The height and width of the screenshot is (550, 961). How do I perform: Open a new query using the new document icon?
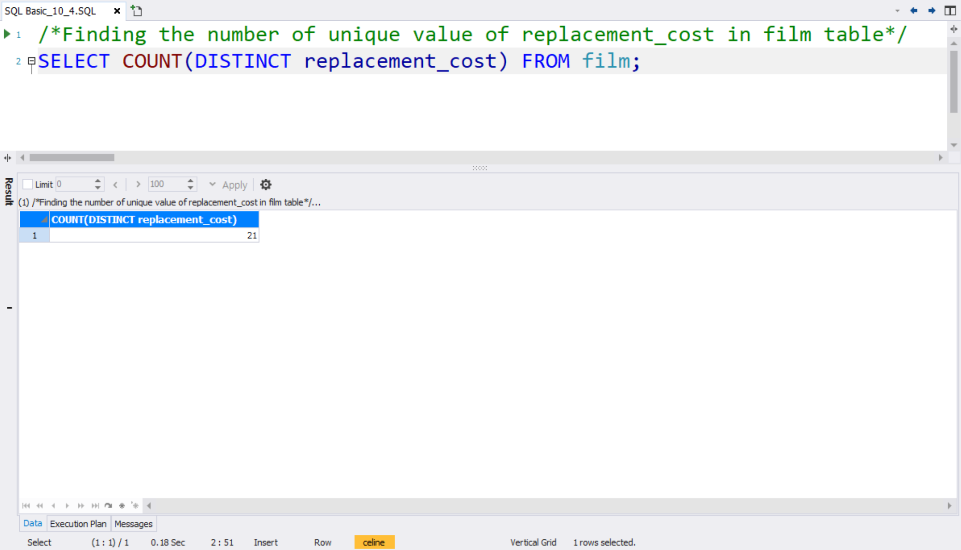click(x=136, y=10)
